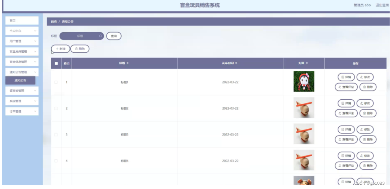Click 首页 in the breadcrumb
This screenshot has height=189, width=390.
click(54, 22)
